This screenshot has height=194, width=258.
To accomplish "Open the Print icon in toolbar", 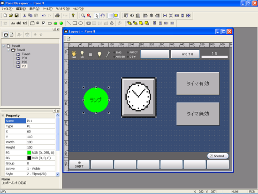I will pos(57,16).
